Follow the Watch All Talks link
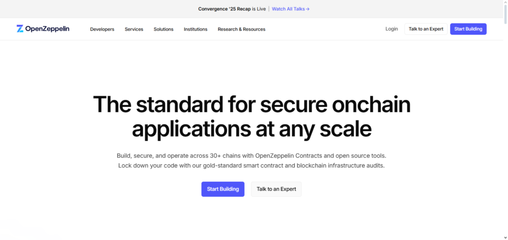The height and width of the screenshot is (240, 508). click(291, 9)
